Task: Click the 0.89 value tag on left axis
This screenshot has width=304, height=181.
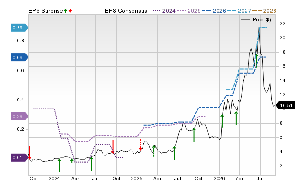Action: (x=20, y=27)
